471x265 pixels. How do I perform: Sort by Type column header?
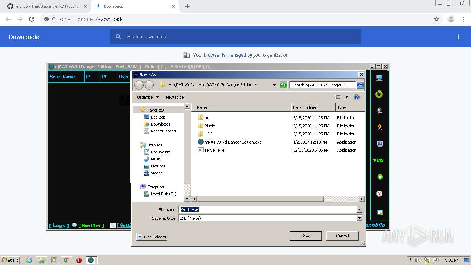pyautogui.click(x=350, y=107)
